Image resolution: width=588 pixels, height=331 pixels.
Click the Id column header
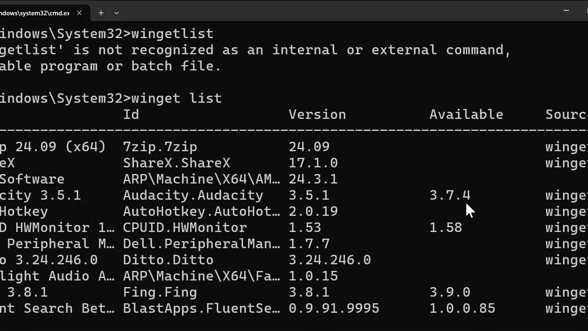point(131,114)
